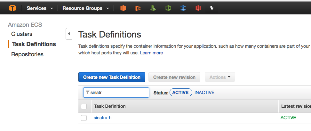Image resolution: width=311 pixels, height=131 pixels.
Task: Click the Create new revision button
Action: coord(174,77)
